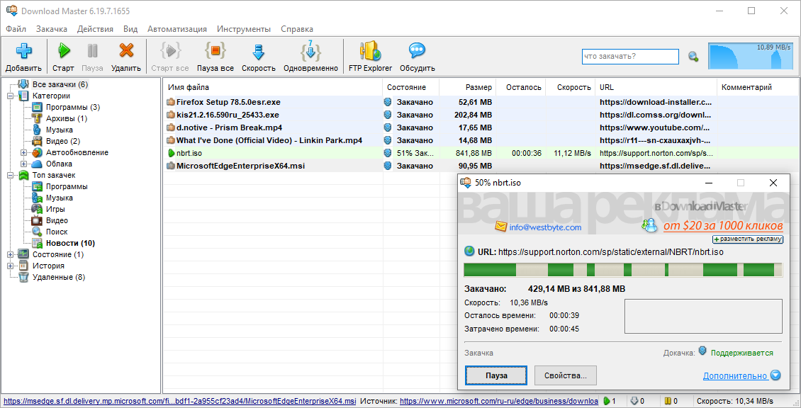
Task: Click Дополнительно expand arrow in nbrt.iso dialog
Action: pyautogui.click(x=776, y=375)
